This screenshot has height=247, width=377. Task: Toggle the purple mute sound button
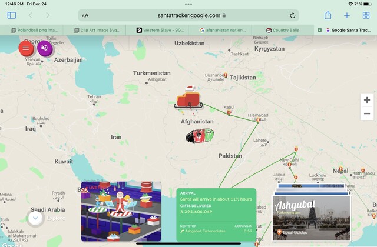[45, 48]
